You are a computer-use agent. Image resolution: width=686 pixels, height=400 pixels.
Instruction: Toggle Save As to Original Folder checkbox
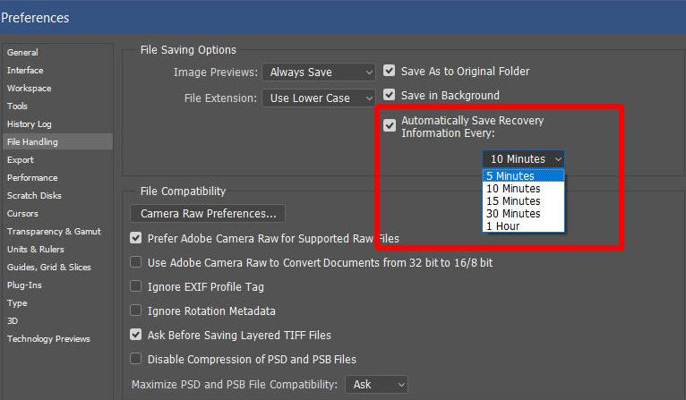(x=389, y=71)
